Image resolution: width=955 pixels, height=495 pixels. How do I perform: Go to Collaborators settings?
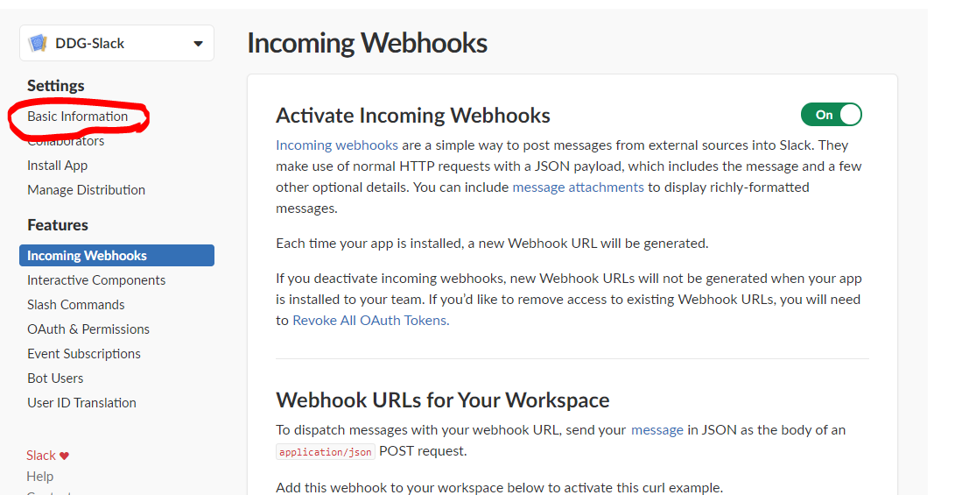click(66, 141)
